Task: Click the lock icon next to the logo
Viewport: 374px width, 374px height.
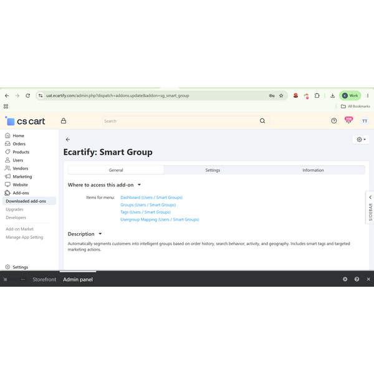Action: pyautogui.click(x=64, y=121)
